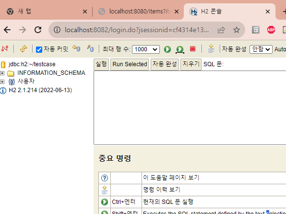Click the disconnect icon in H2 toolbar
Screen dimensions: 286x214
tap(5, 49)
